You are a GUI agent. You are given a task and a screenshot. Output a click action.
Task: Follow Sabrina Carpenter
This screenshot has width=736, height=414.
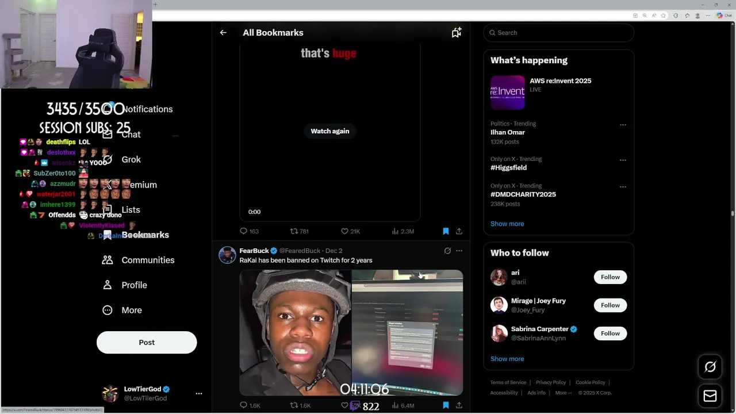point(610,333)
